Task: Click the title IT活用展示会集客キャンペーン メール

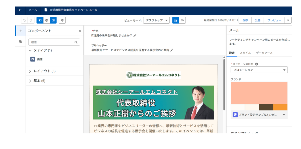Action: coord(74,10)
